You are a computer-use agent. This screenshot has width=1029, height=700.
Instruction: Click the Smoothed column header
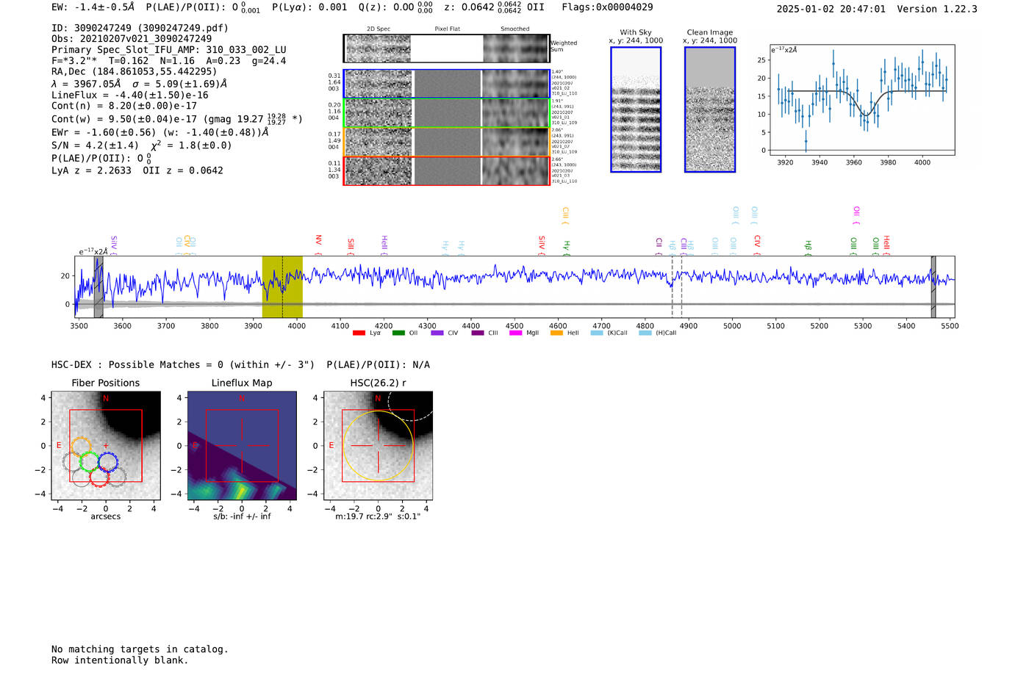[515, 29]
